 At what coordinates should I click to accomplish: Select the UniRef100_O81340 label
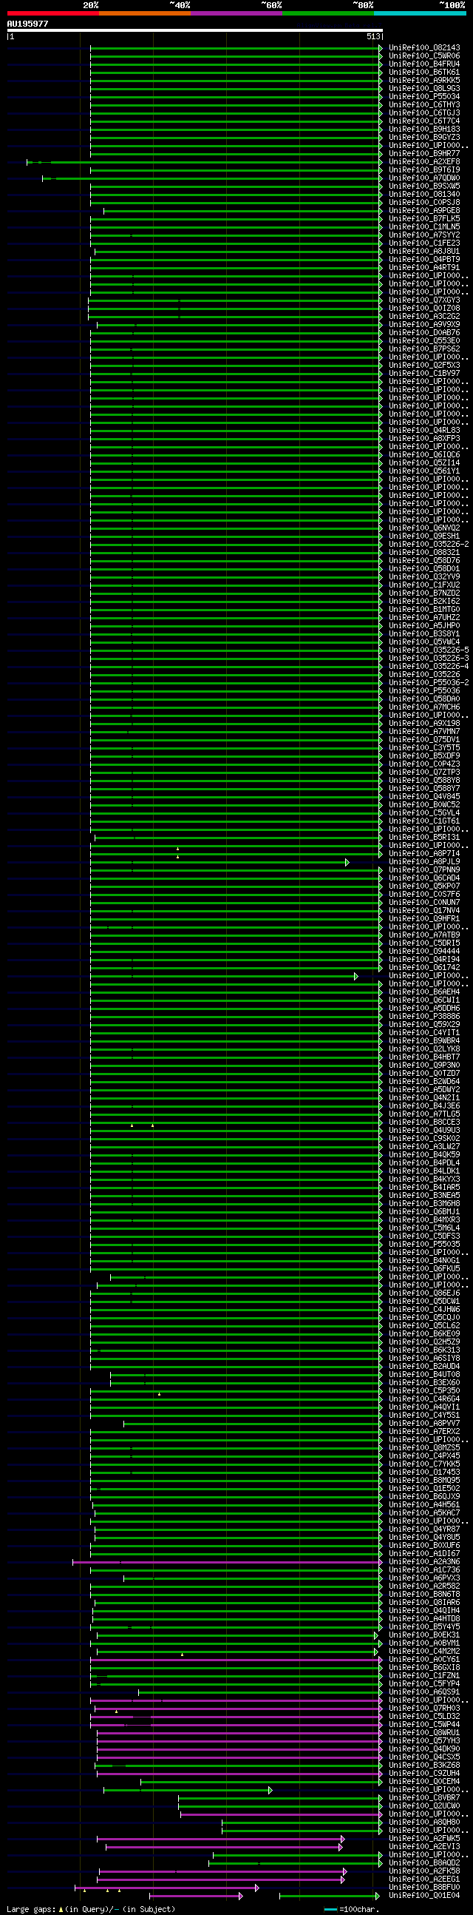coord(424,195)
